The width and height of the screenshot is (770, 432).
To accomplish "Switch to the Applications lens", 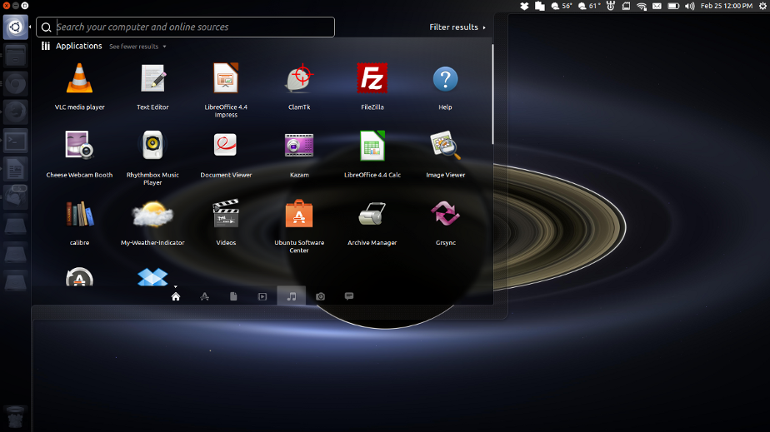I will click(x=204, y=296).
